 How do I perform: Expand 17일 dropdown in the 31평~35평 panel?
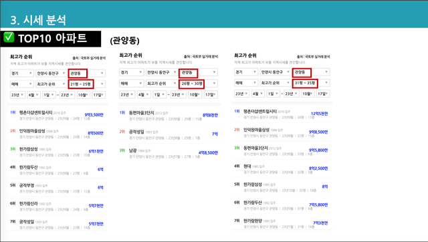pyautogui.click(x=323, y=94)
